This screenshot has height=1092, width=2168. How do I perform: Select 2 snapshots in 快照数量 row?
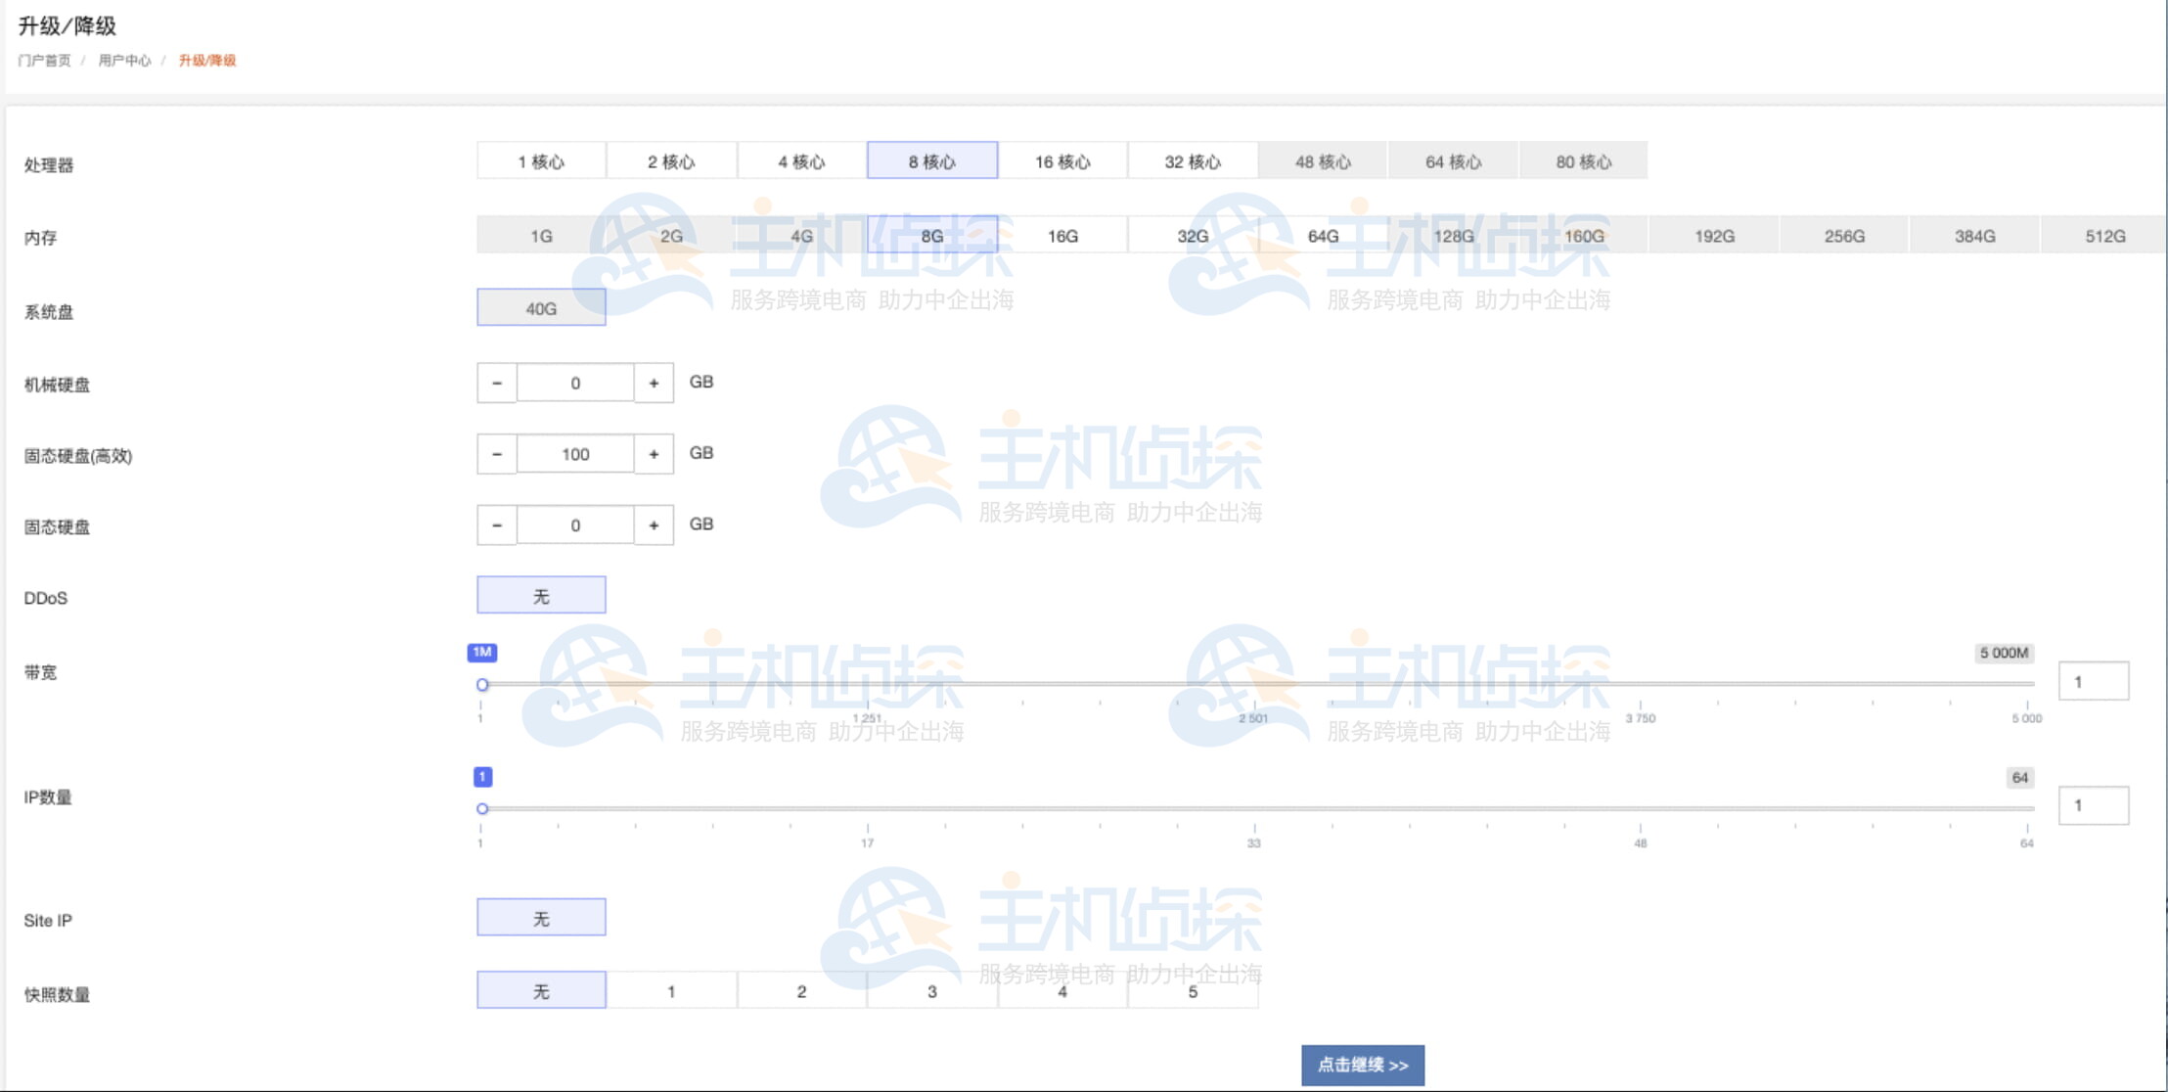[x=801, y=991]
